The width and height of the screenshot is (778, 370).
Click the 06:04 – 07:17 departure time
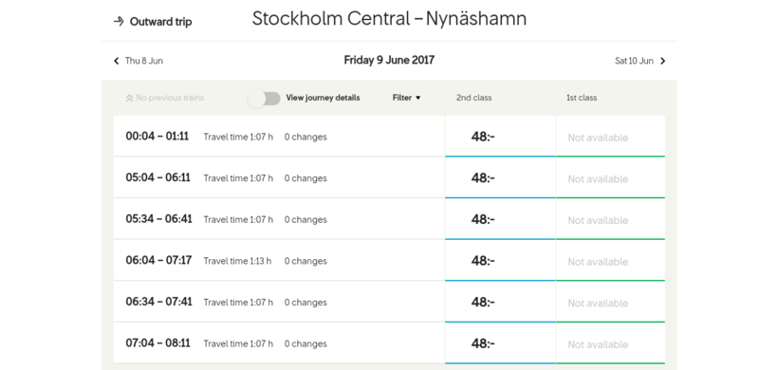(158, 260)
